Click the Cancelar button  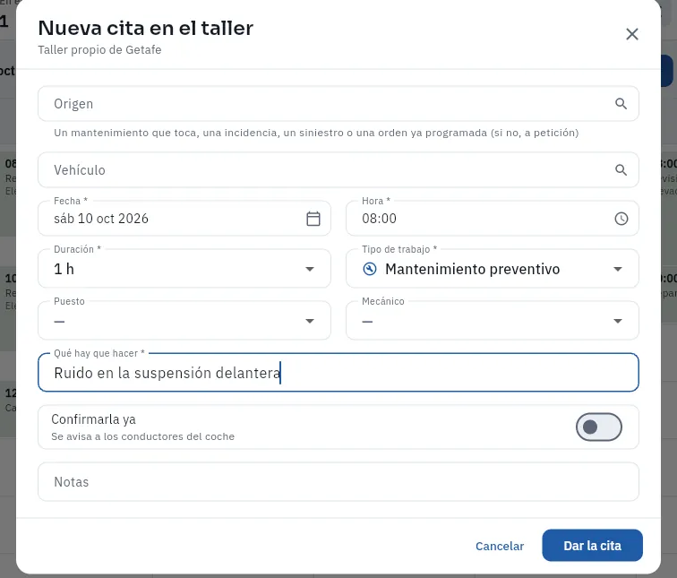(500, 546)
